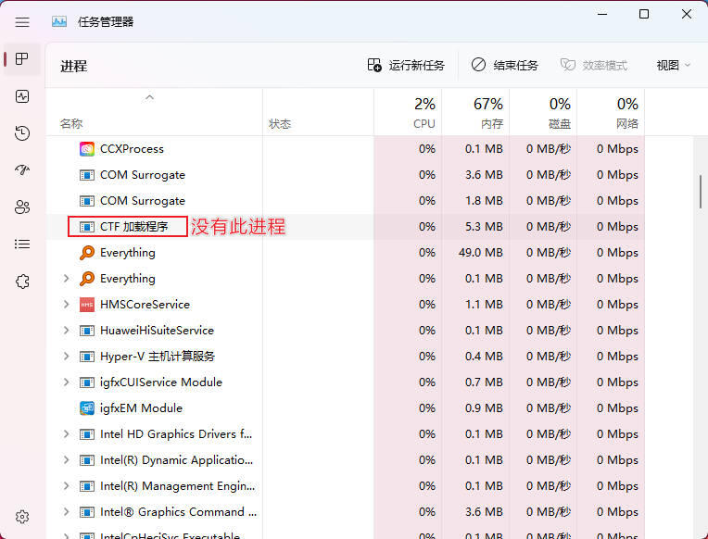
Task: Expand the Intel(R) Management Engine group
Action: 66,486
